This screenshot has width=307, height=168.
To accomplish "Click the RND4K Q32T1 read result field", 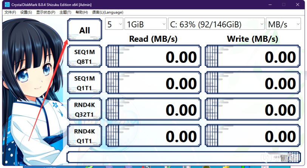I will coord(153,109).
